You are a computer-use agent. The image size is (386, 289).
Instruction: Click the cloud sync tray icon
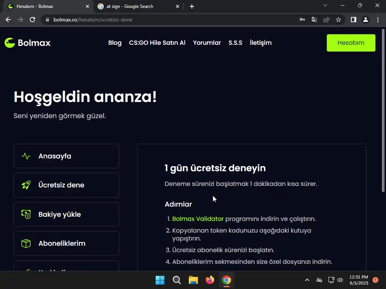[x=319, y=280]
